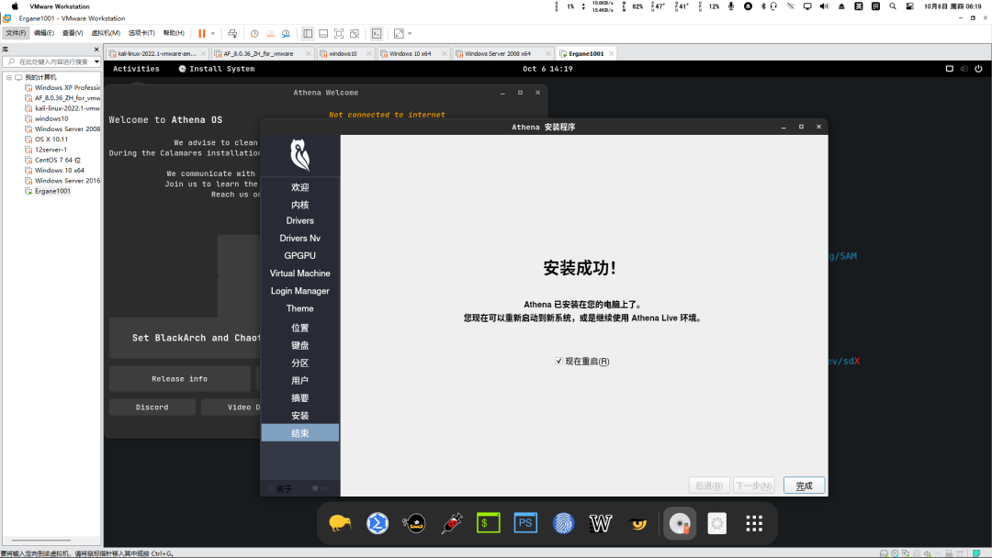Launch the yellow eye dock application
Image resolution: width=992 pixels, height=558 pixels.
pos(637,523)
